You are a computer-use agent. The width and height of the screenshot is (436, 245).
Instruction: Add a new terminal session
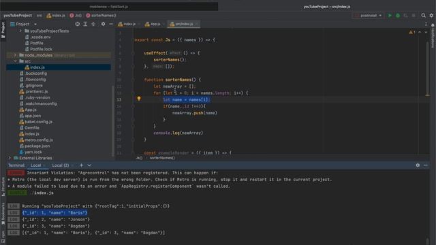click(81, 165)
